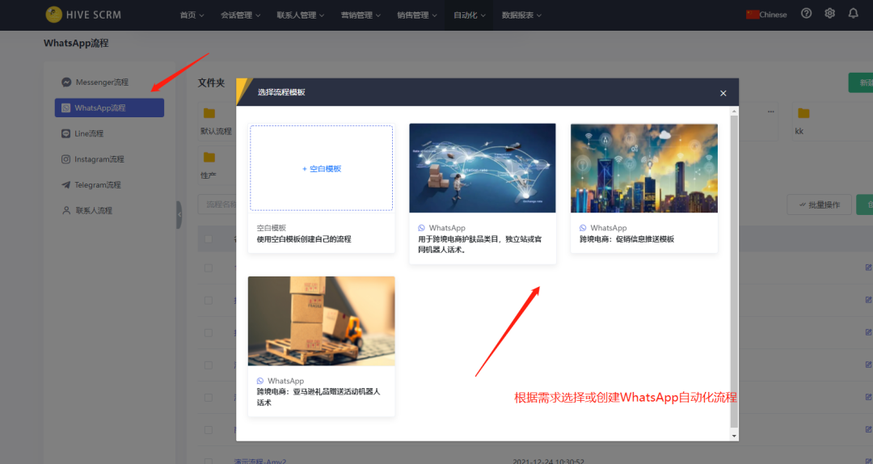Click the folder more-options ellipsis icon
Viewport: 873px width, 464px height.
pos(770,112)
